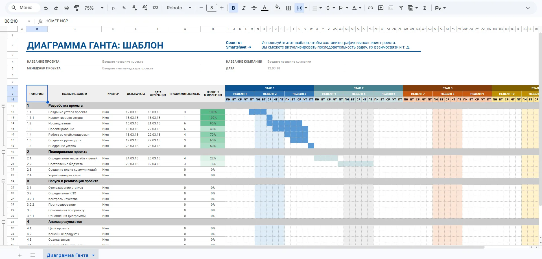Collapse the row group for section 4
542x259 pixels.
(3, 222)
